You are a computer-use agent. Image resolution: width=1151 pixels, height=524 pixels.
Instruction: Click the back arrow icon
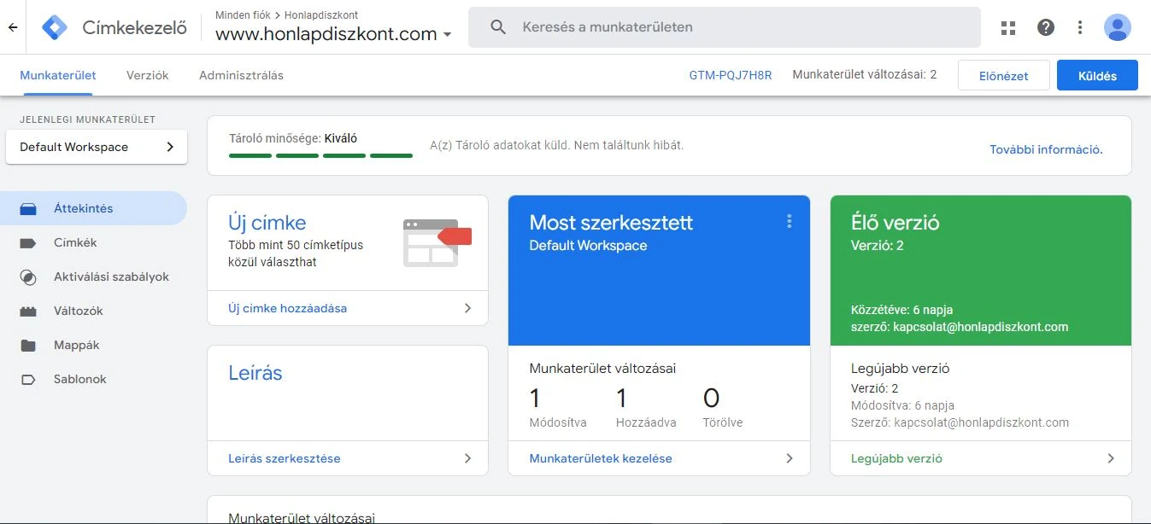(x=13, y=27)
